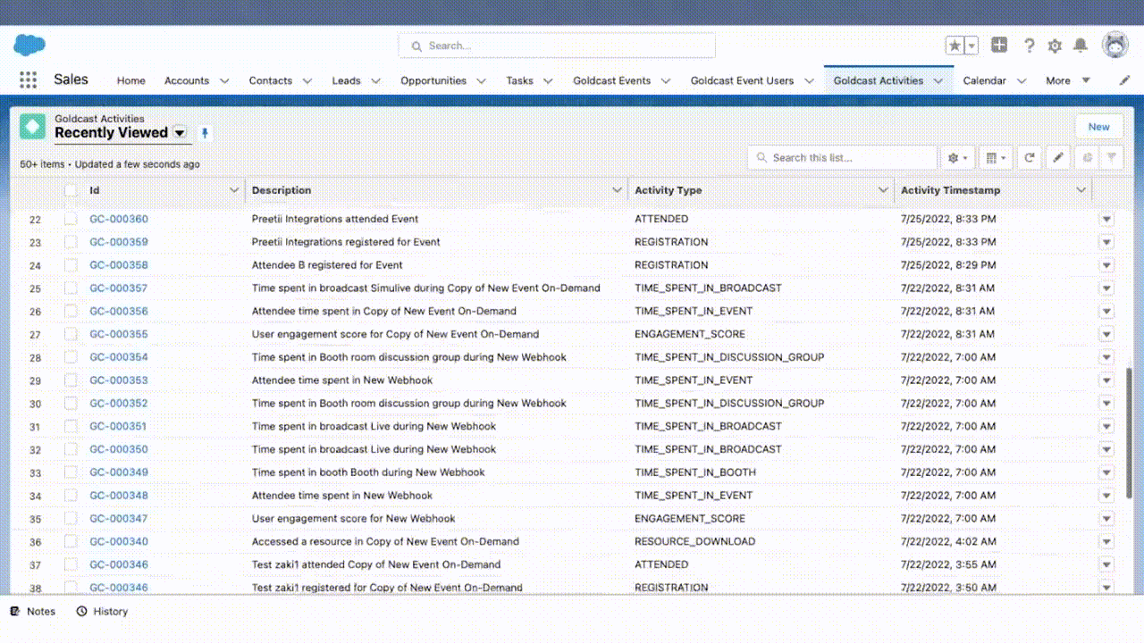This screenshot has height=643, width=1144.
Task: Open the display-as table dropdown
Action: pyautogui.click(x=996, y=157)
